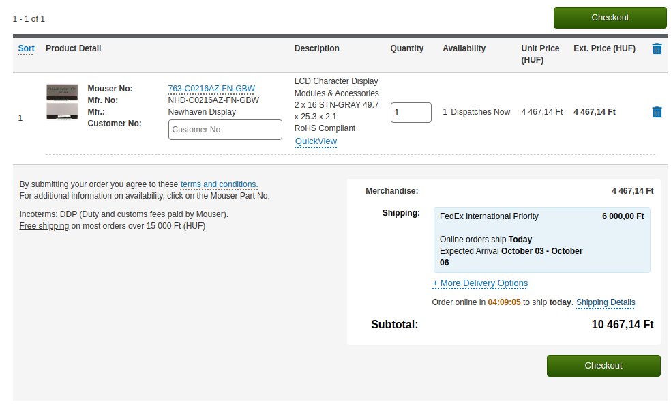This screenshot has width=671, height=404.
Task: Delete the NHD-C0216AZ-FN-GBW item using its row trash icon
Action: (656, 112)
